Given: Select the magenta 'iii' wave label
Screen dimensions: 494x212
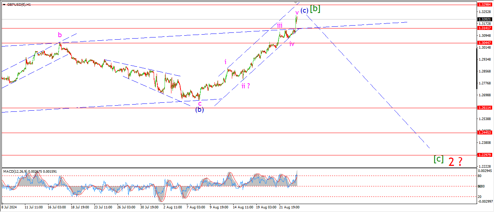Looking at the screenshot, I should tap(280, 25).
